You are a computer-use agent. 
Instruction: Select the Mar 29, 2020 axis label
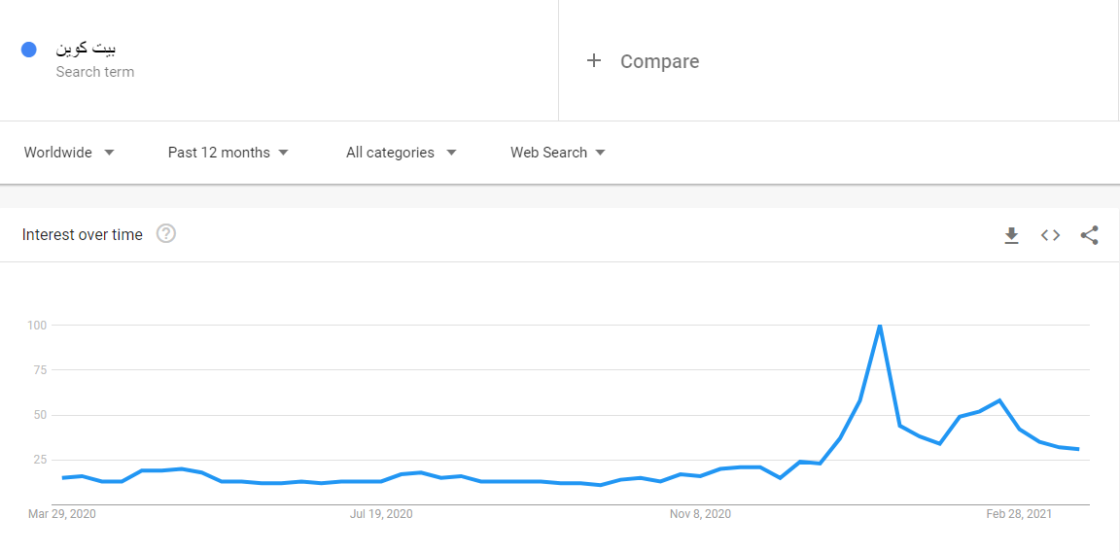click(62, 513)
